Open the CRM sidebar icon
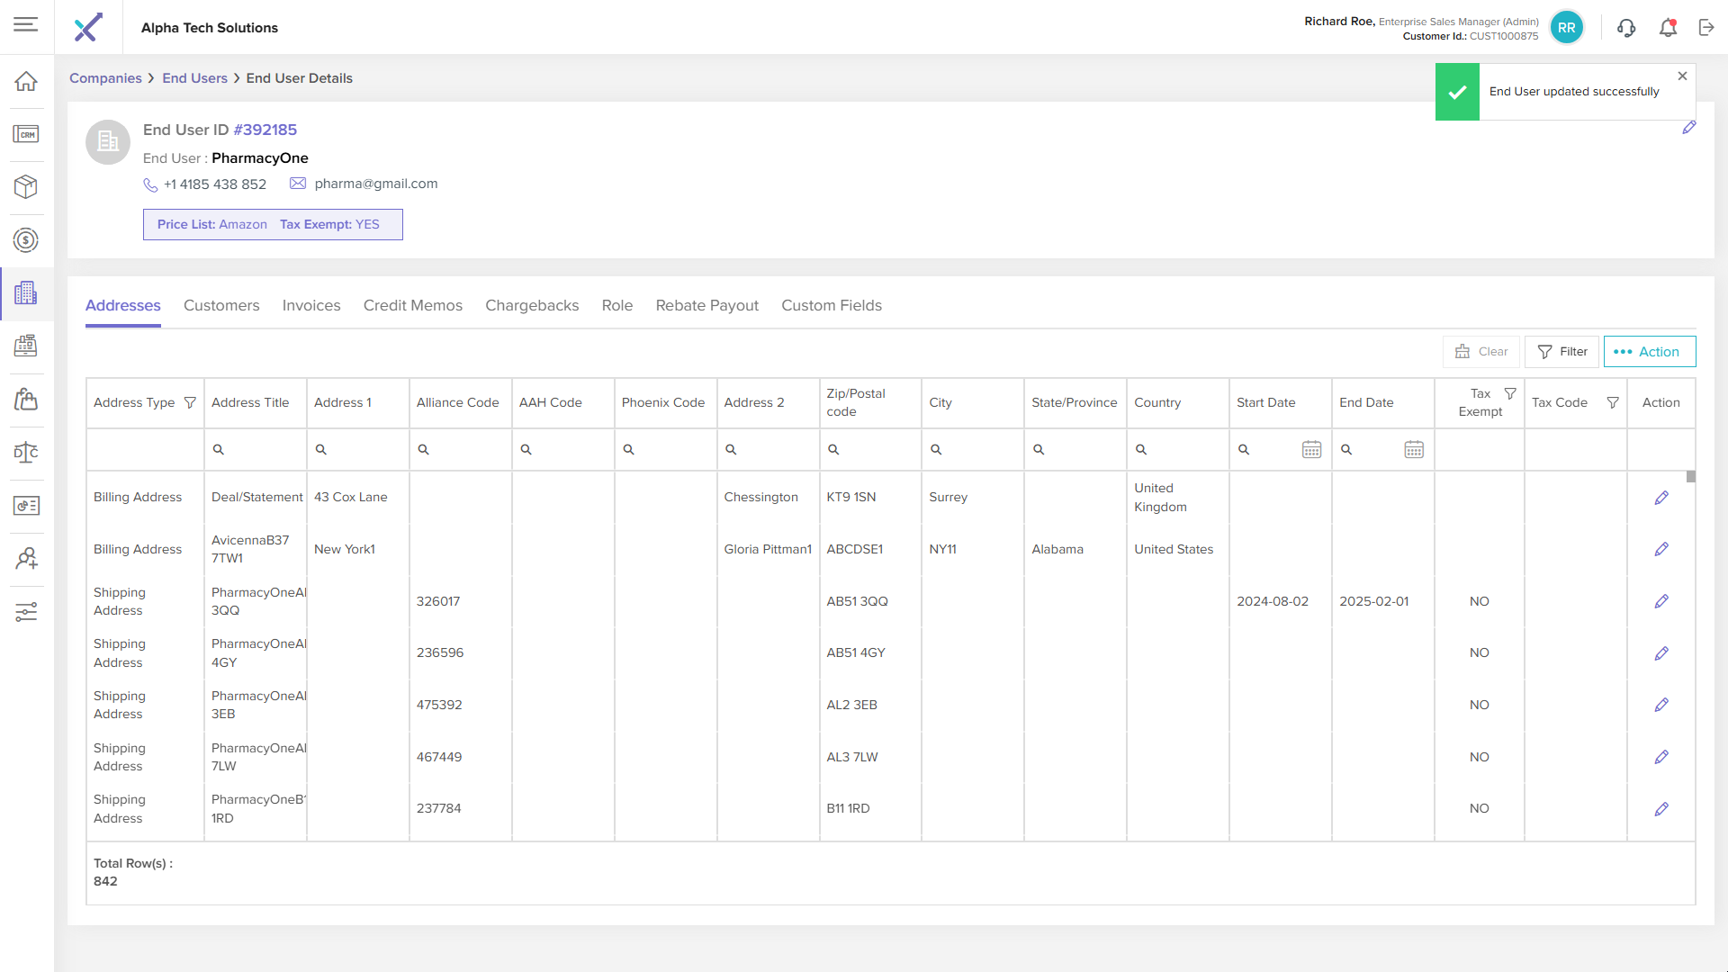The width and height of the screenshot is (1728, 972). pos(26,135)
